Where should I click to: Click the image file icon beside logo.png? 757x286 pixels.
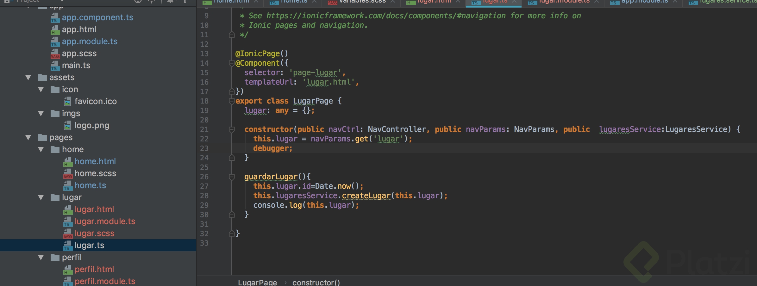[x=67, y=125]
